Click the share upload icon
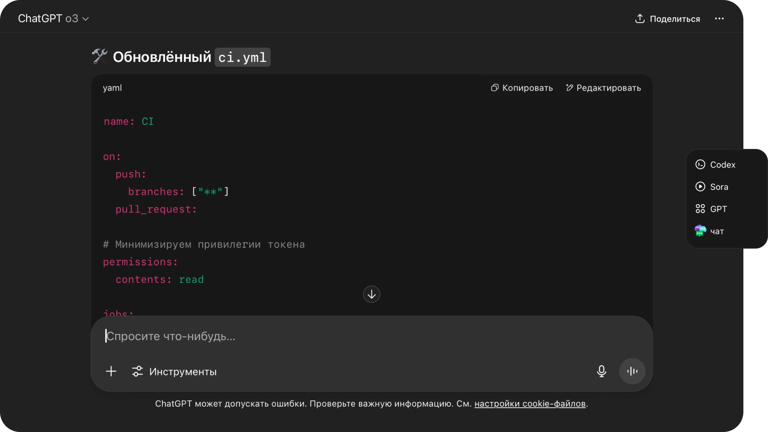 640,18
